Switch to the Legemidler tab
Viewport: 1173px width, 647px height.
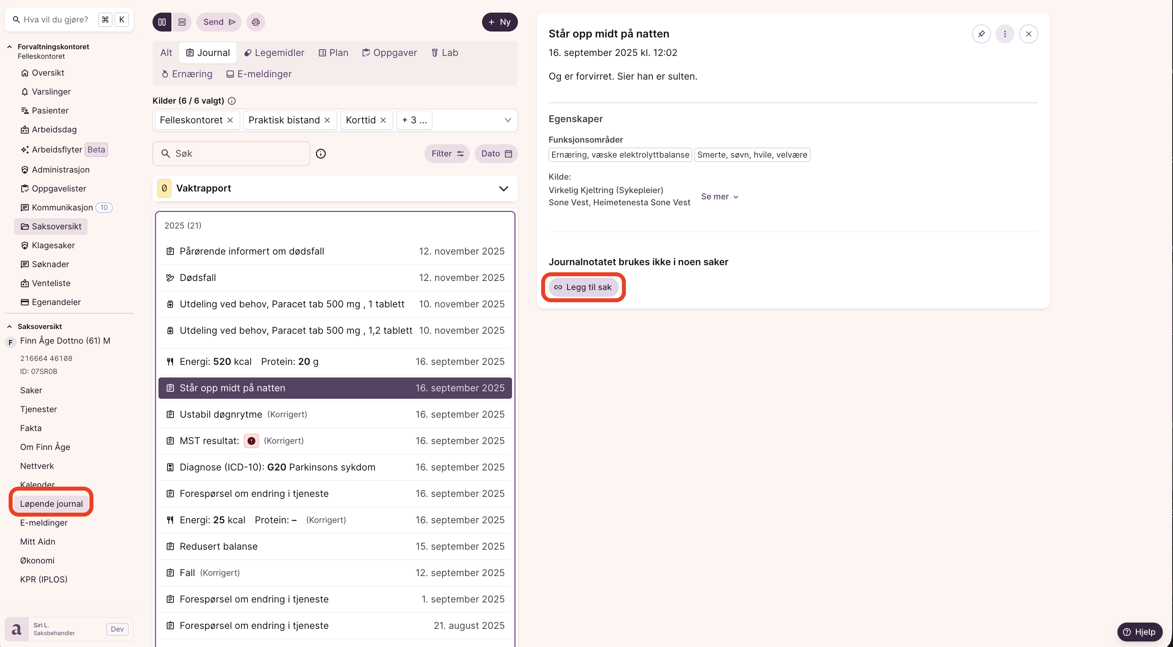(x=274, y=53)
